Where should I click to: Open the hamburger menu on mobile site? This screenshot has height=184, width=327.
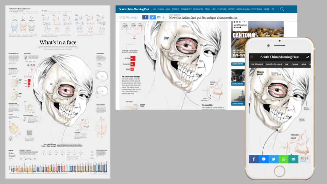coord(252,57)
